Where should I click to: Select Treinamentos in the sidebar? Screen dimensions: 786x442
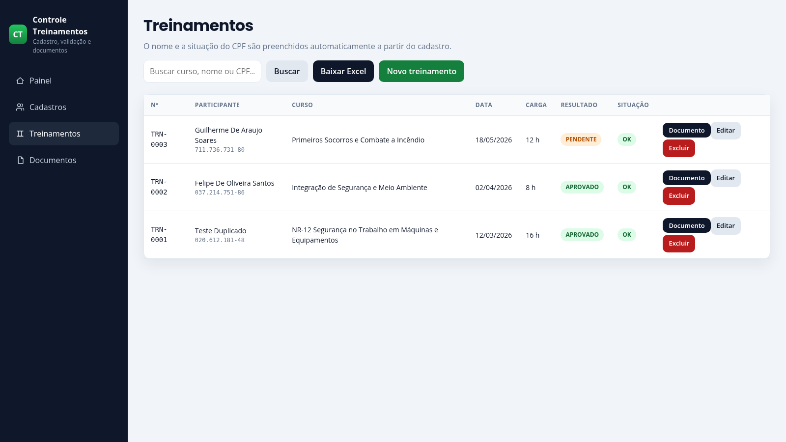click(x=64, y=134)
